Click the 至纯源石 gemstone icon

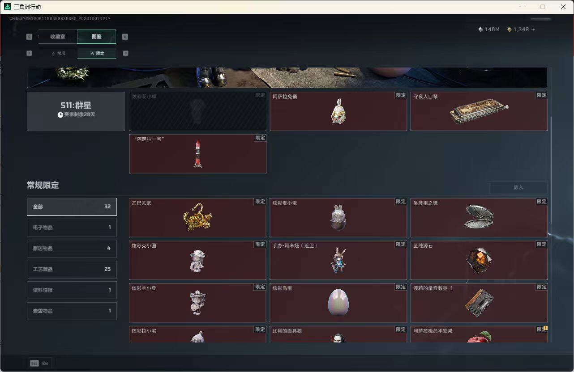click(x=479, y=261)
